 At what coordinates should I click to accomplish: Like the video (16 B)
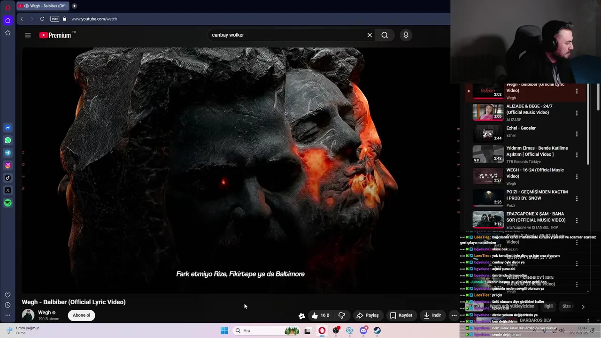[x=320, y=315]
